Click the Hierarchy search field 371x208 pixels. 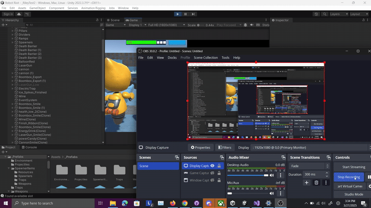pyautogui.click(x=63, y=25)
